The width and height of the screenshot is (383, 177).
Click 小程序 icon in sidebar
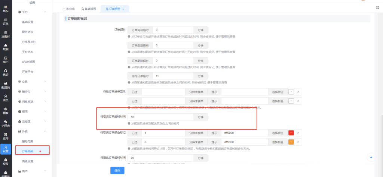(5, 123)
